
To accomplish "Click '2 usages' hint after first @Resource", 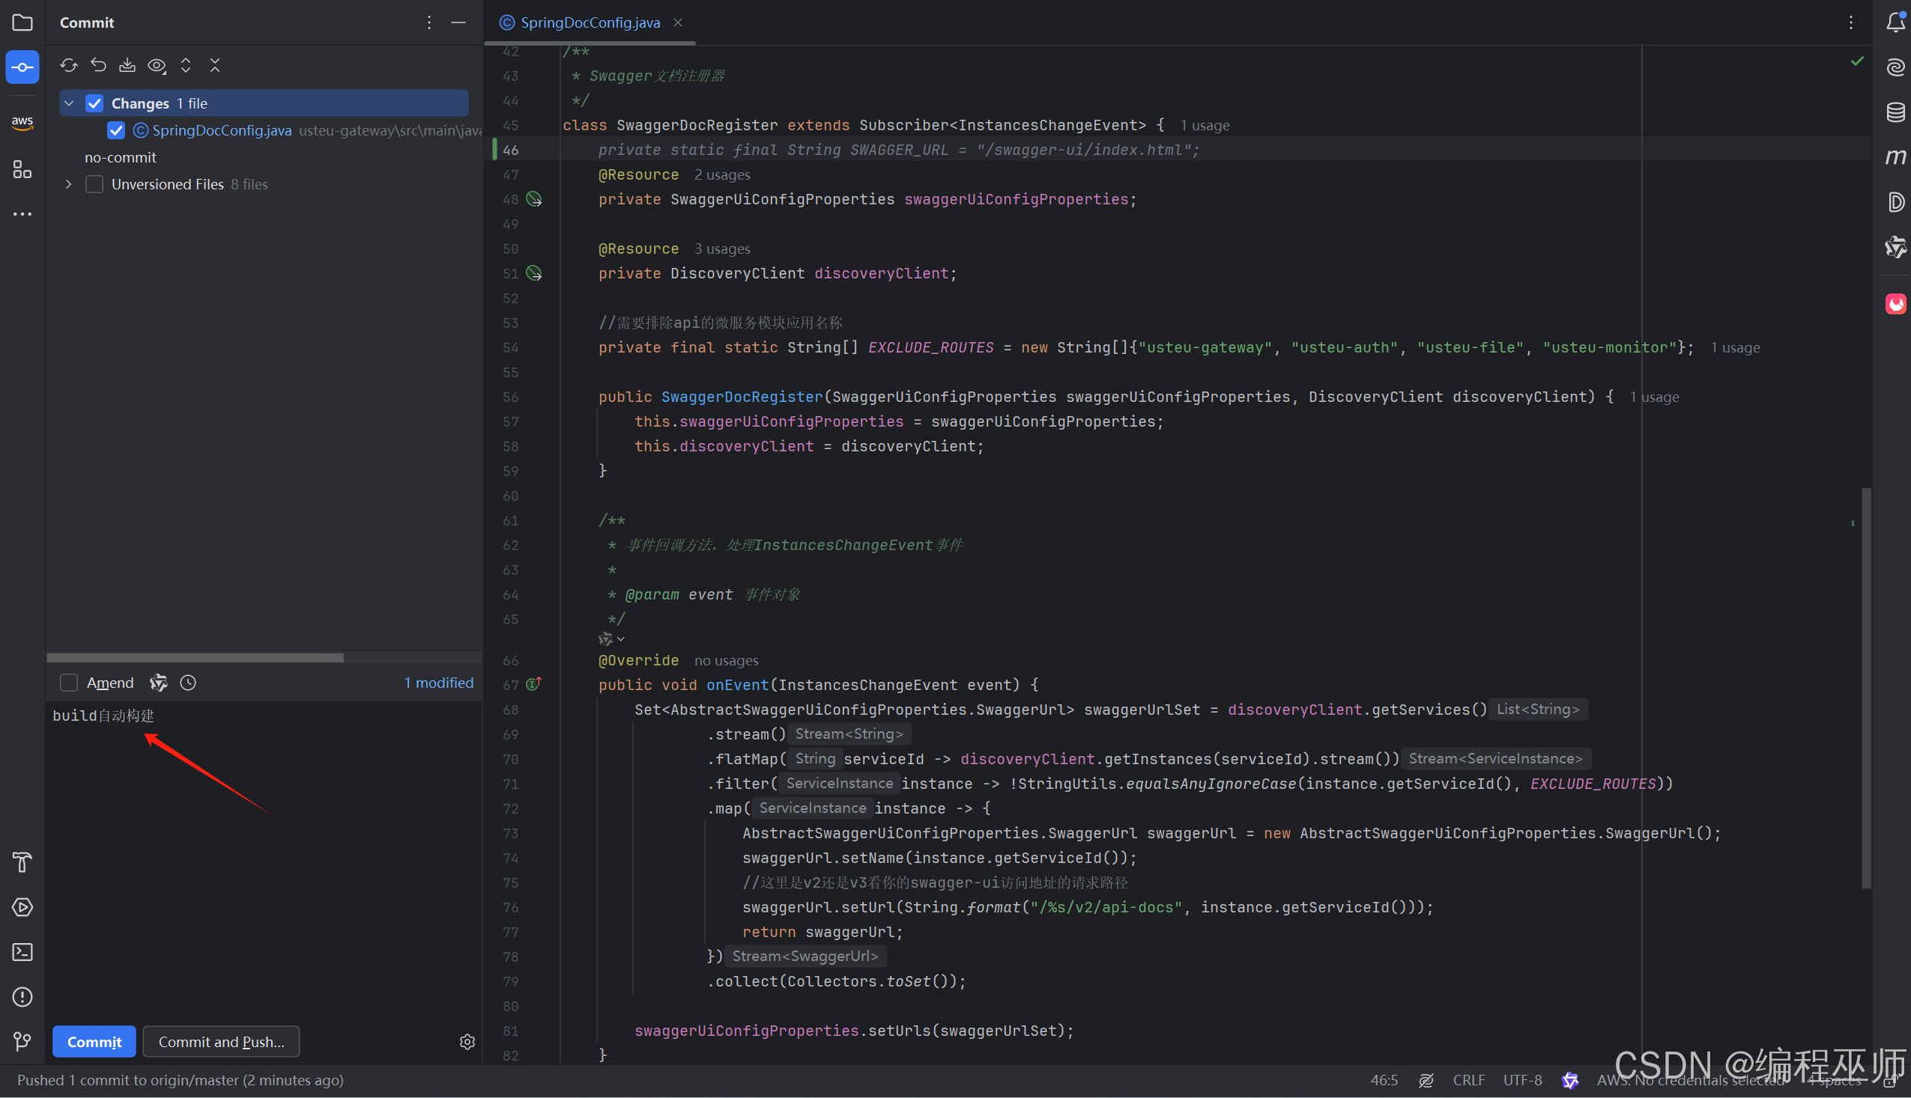I will click(x=722, y=174).
